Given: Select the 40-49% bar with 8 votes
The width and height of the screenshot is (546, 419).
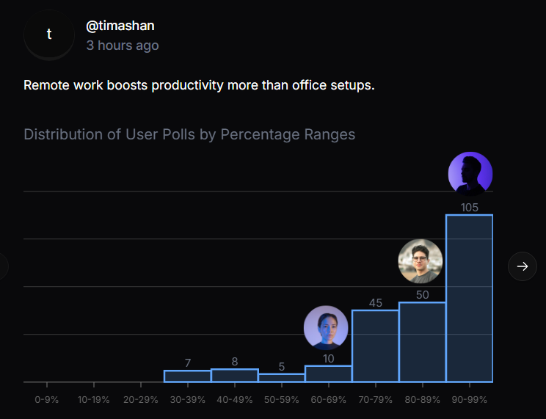Looking at the screenshot, I should (x=234, y=375).
